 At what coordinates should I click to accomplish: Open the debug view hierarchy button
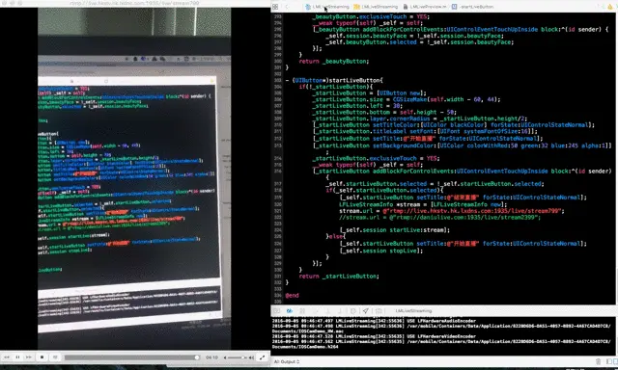pos(353,310)
